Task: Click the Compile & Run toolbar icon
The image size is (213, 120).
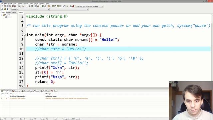Action: pyautogui.click(x=58, y=6)
